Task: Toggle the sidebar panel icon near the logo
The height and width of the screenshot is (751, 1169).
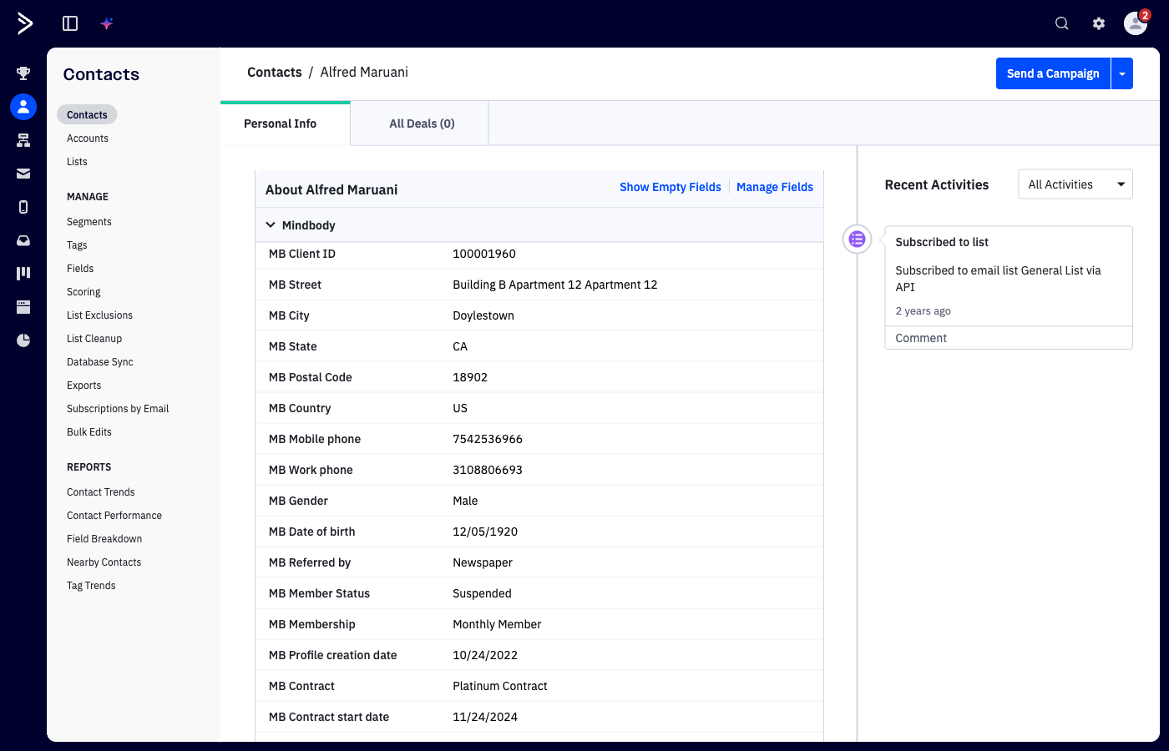Action: 70,23
